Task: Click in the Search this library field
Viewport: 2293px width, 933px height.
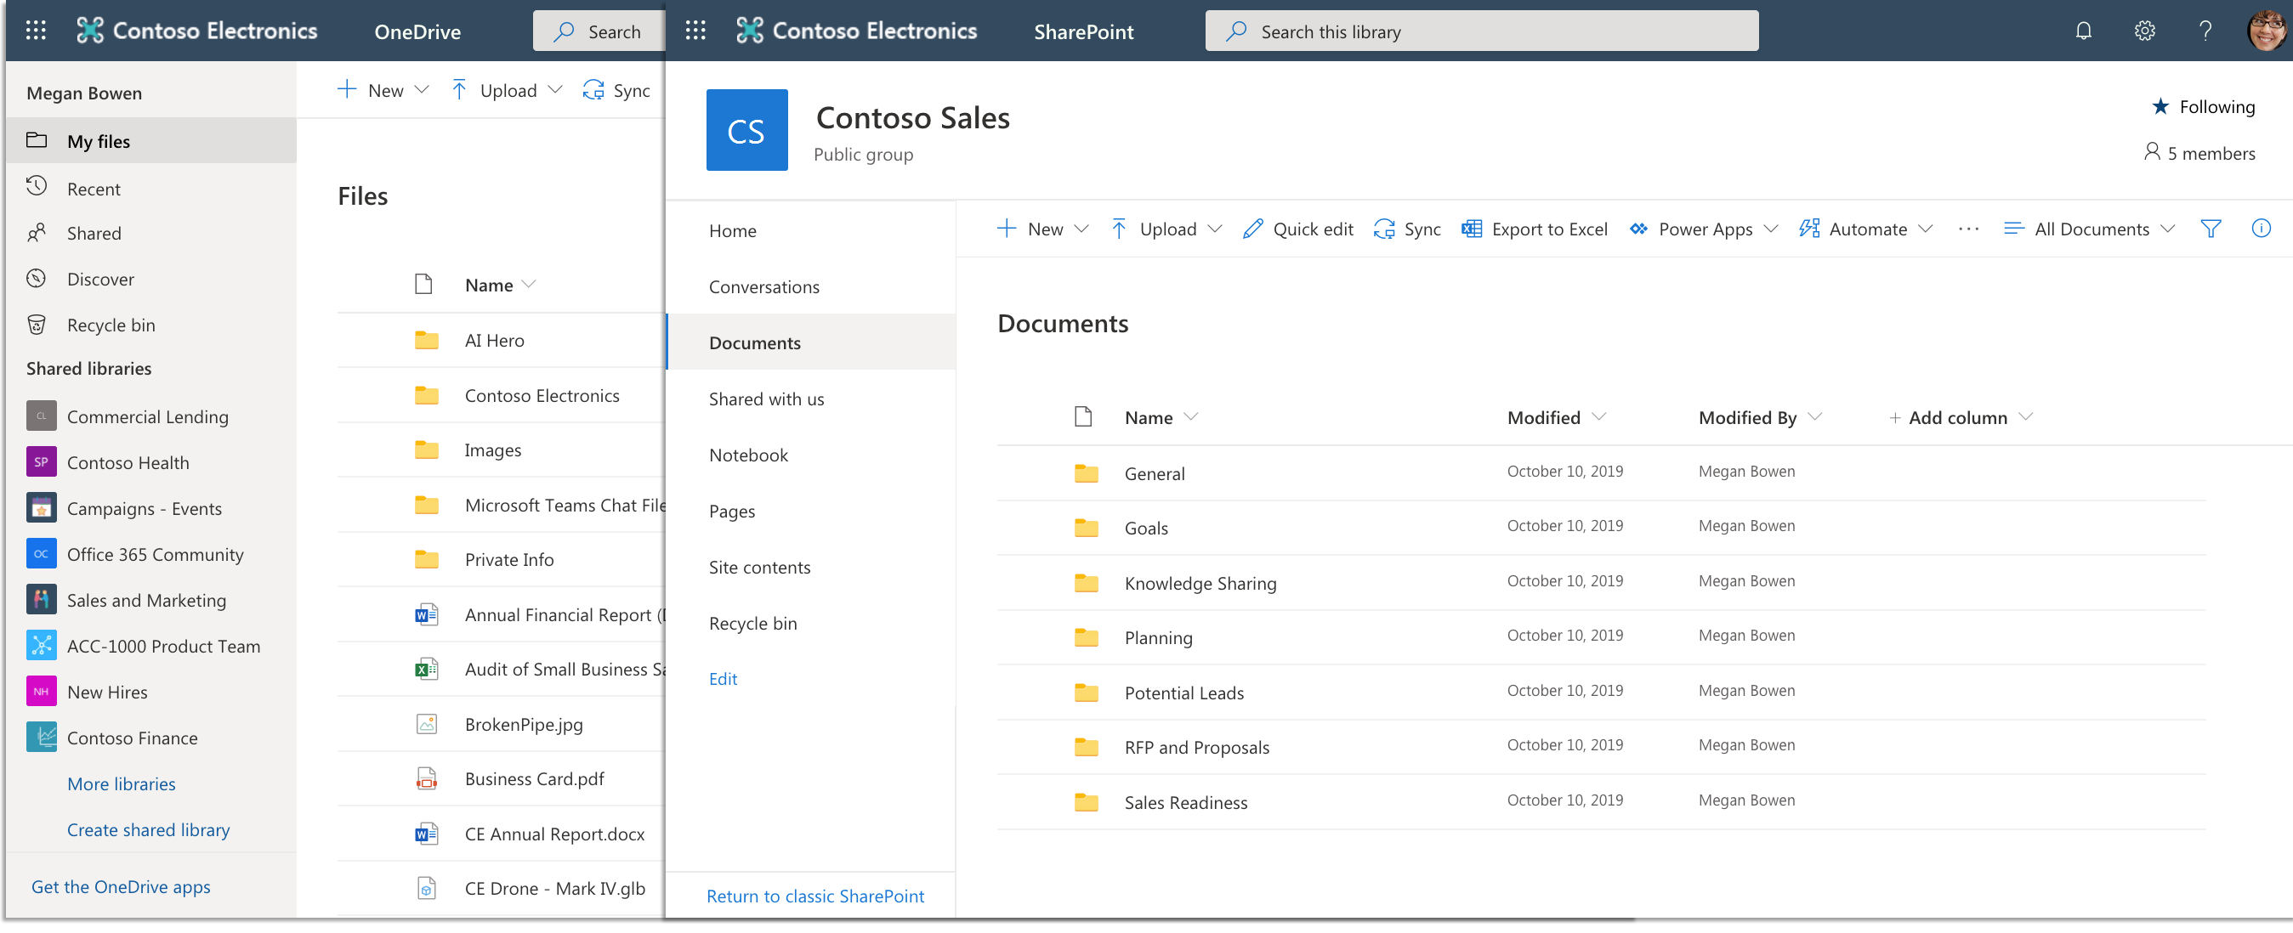Action: click(1481, 31)
